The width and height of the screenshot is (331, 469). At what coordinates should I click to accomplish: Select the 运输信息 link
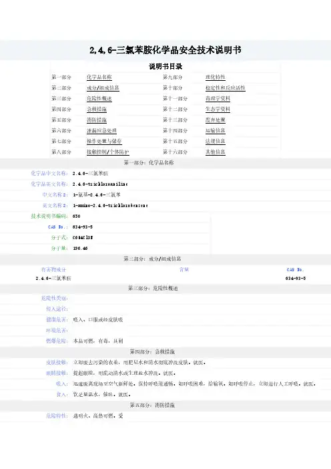216,131
